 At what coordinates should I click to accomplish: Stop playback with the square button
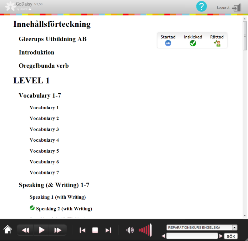[x=95, y=230]
